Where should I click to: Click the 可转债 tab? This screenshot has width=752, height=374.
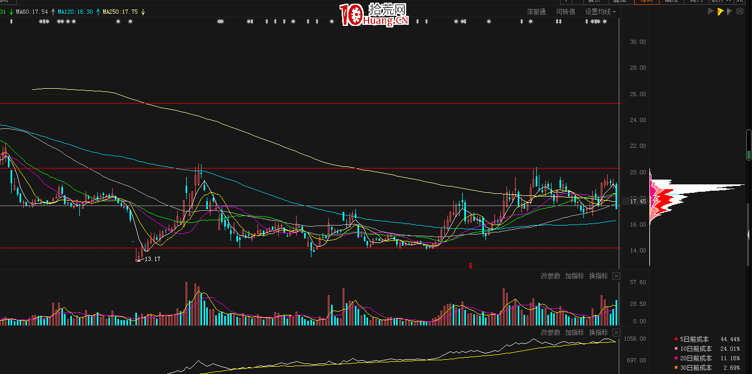point(565,12)
